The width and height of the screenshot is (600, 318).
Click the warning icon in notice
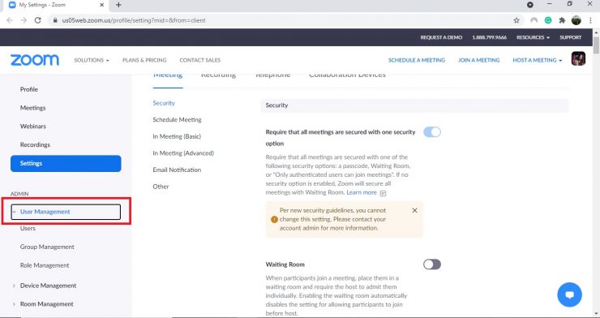tap(274, 219)
